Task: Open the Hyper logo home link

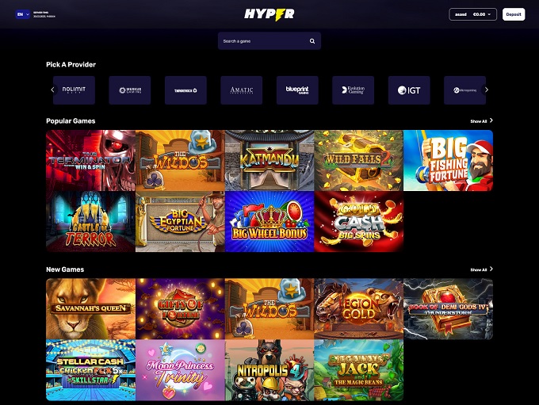Action: coord(269,14)
